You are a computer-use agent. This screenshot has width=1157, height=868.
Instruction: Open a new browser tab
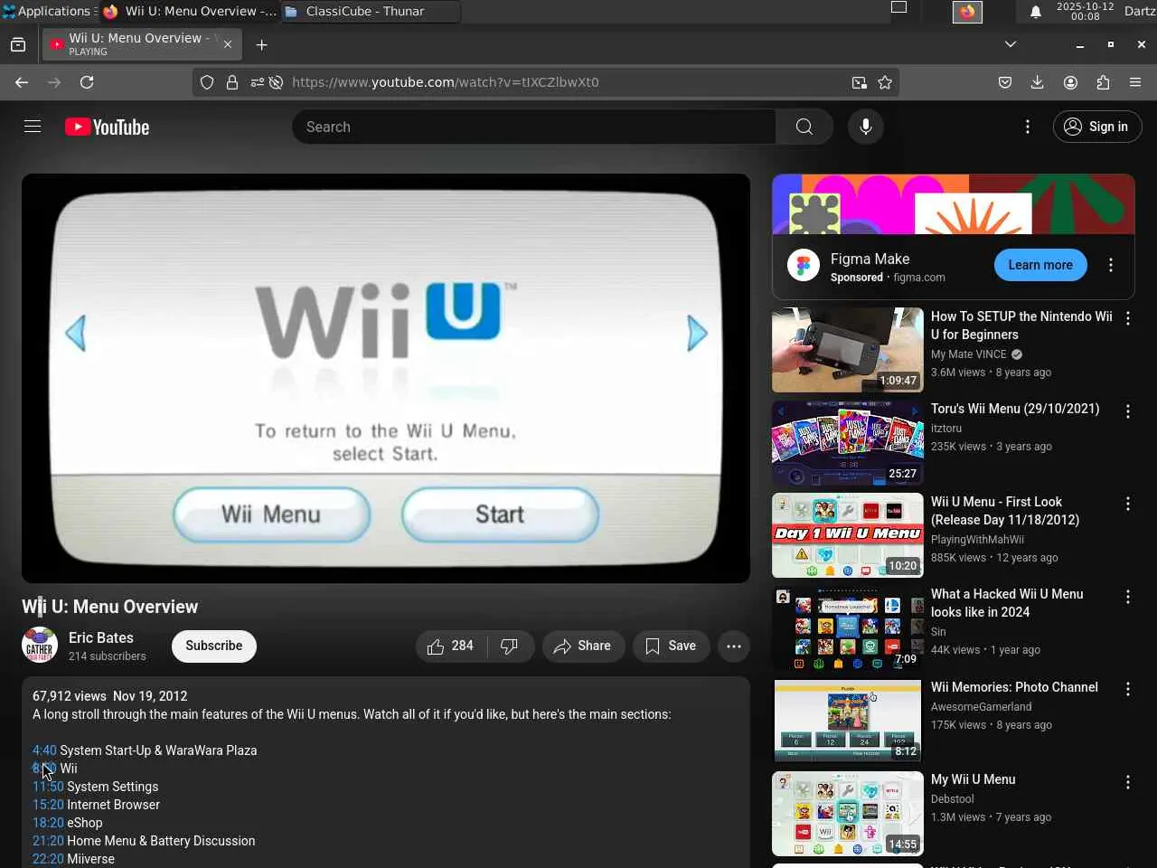coord(261,44)
